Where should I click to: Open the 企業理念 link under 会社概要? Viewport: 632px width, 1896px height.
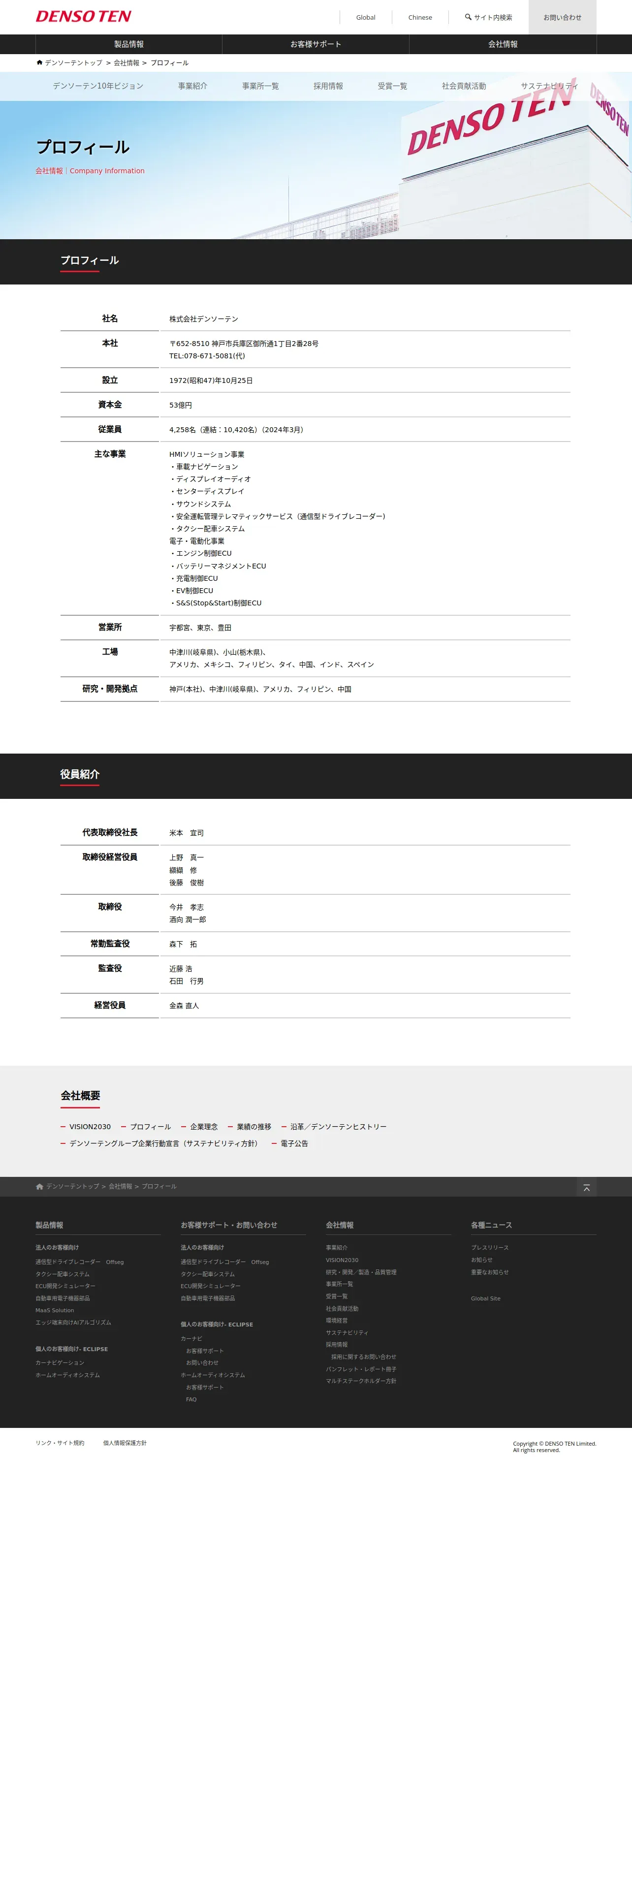coord(204,1127)
